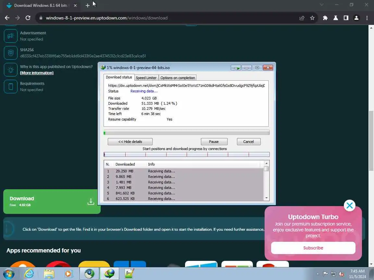Image resolution: width=374 pixels, height=280 pixels.
Task: Open media player from taskbar
Action: [x=69, y=274]
